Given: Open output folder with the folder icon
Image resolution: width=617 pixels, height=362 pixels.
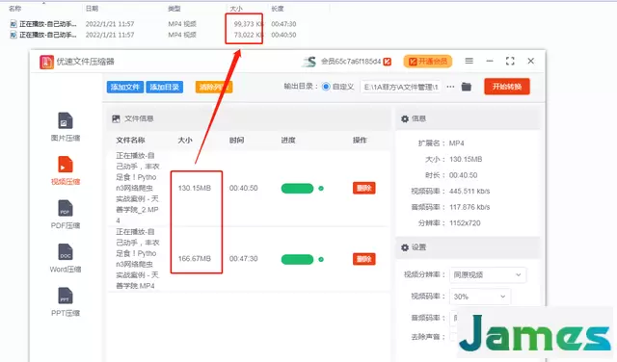Looking at the screenshot, I should (467, 87).
